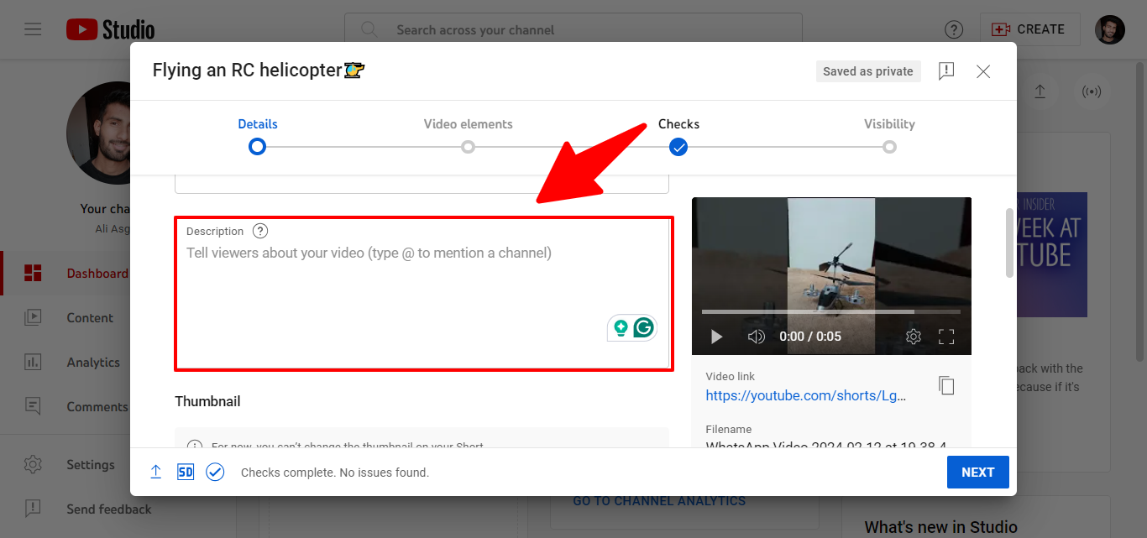
Task: Click the Go Live broadcast icon
Action: (1092, 93)
